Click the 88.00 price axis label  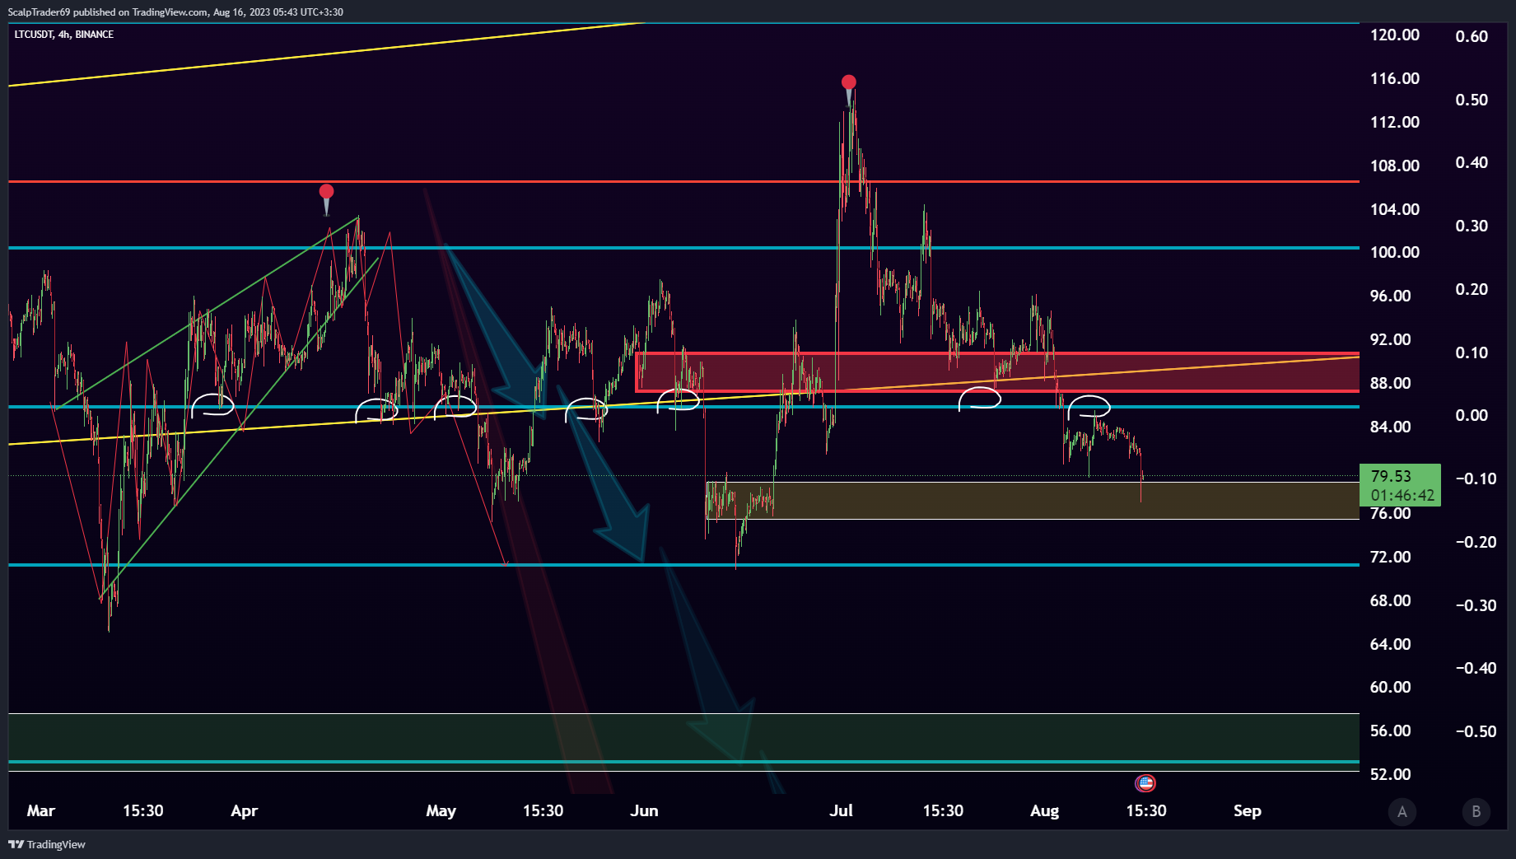[1391, 383]
